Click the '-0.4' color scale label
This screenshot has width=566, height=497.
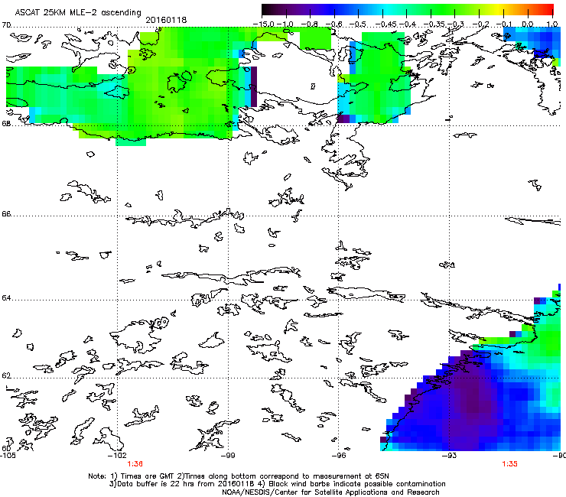point(408,24)
